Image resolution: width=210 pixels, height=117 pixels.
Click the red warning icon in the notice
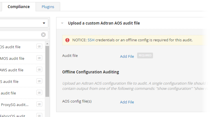[67, 40]
